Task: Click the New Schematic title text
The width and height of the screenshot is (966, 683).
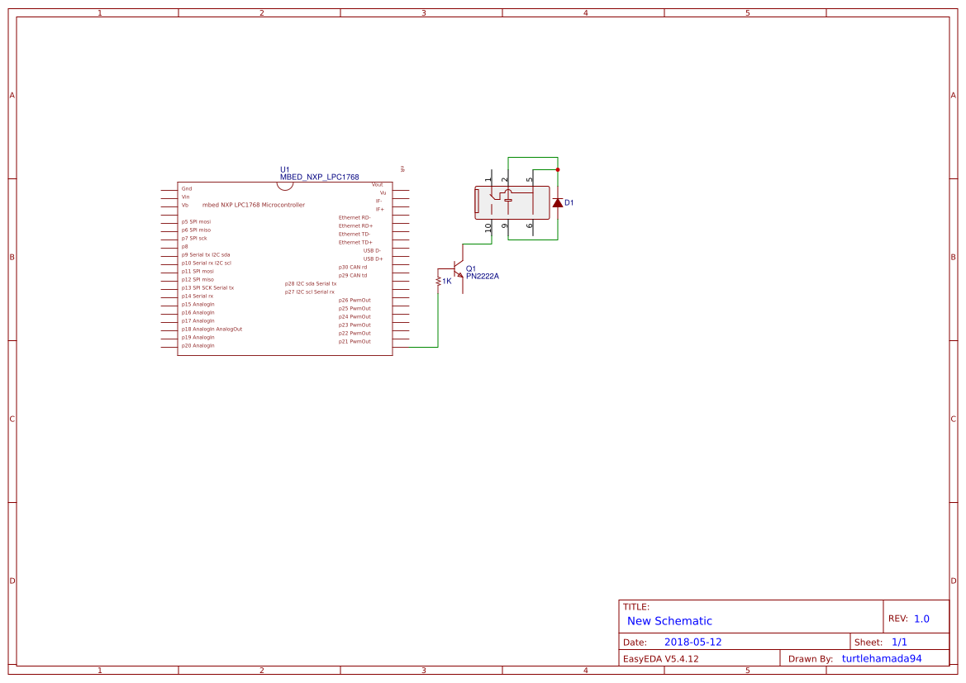Action: 667,620
